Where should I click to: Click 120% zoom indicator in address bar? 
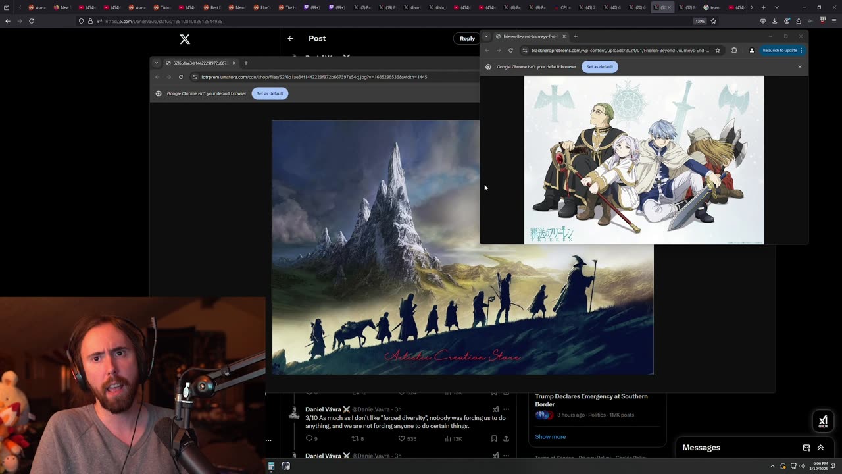[700, 21]
